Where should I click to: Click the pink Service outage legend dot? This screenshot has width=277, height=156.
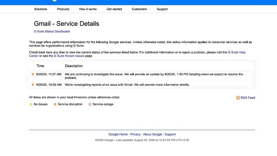(90, 104)
